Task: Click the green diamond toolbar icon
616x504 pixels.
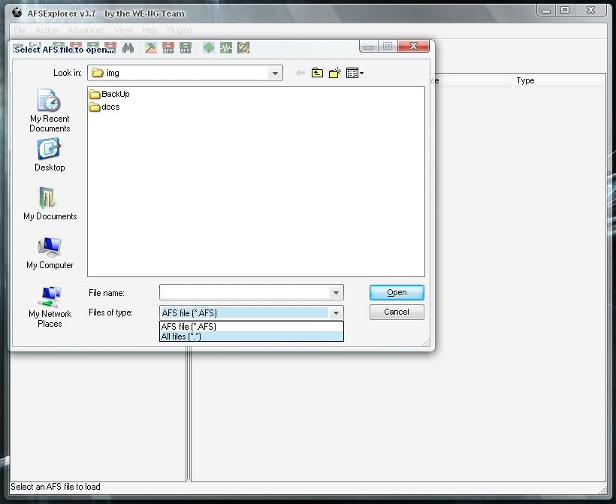Action: [209, 48]
